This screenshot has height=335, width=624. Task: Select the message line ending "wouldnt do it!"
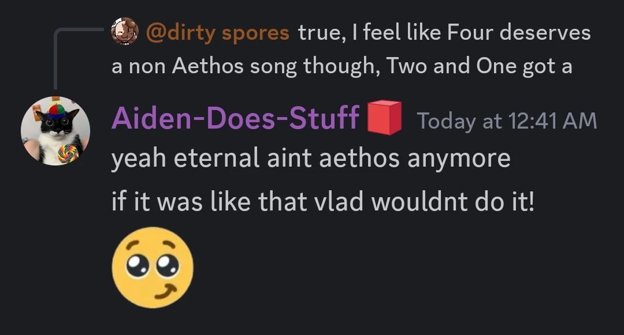click(x=322, y=202)
